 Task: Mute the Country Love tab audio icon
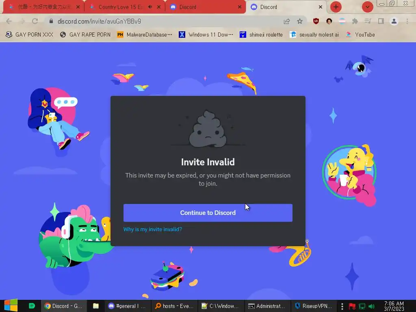[150, 7]
